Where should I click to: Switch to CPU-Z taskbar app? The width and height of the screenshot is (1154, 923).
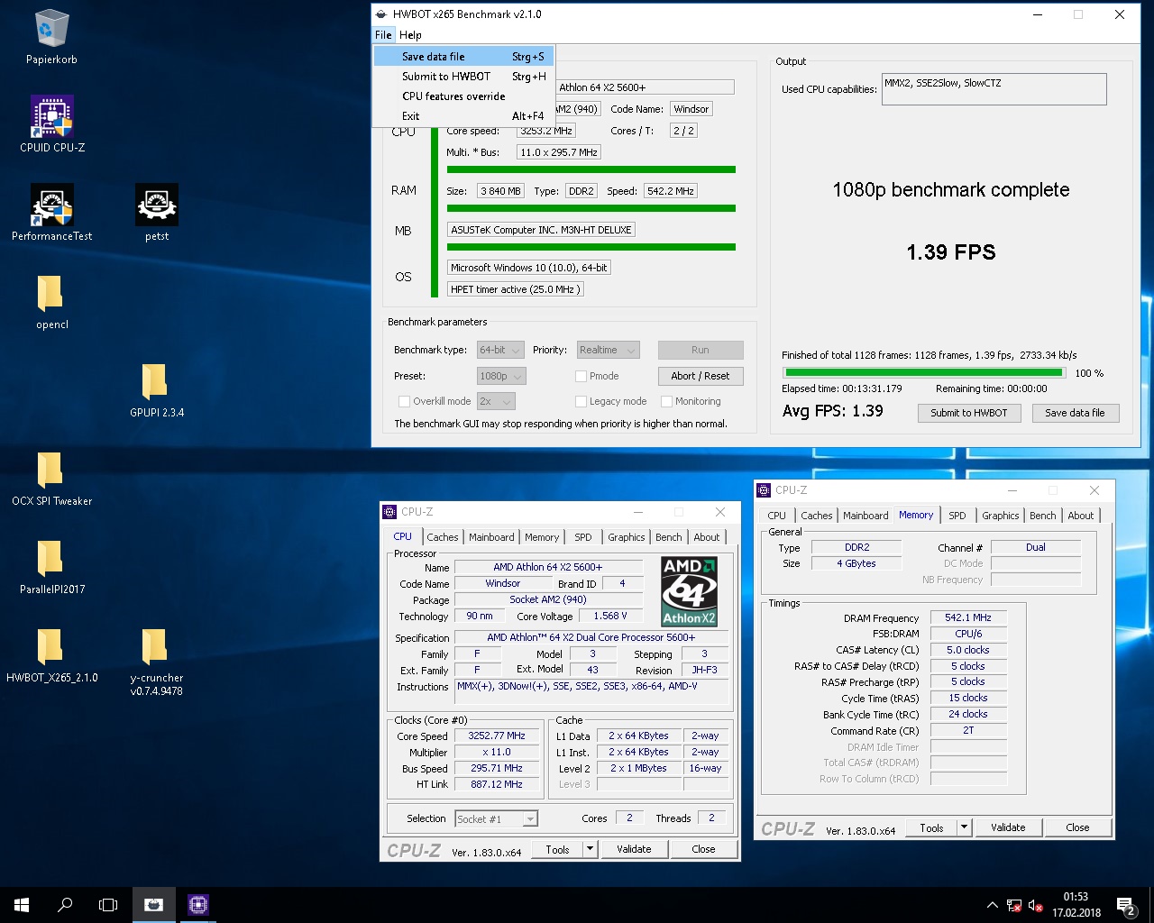click(198, 904)
